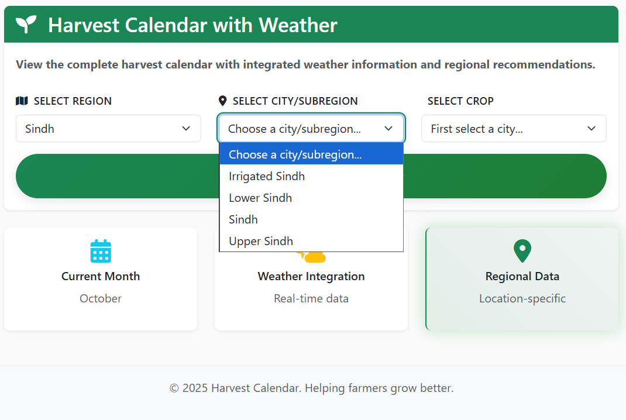Click the Regional Data card title
The height and width of the screenshot is (420, 626).
(522, 276)
